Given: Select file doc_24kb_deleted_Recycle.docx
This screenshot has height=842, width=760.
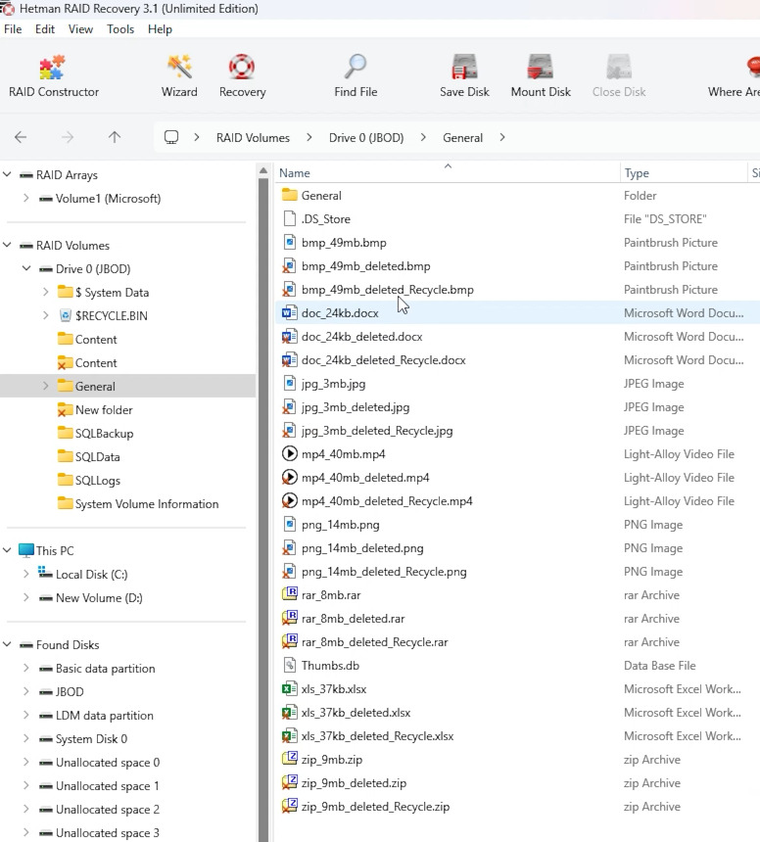Looking at the screenshot, I should coord(384,359).
